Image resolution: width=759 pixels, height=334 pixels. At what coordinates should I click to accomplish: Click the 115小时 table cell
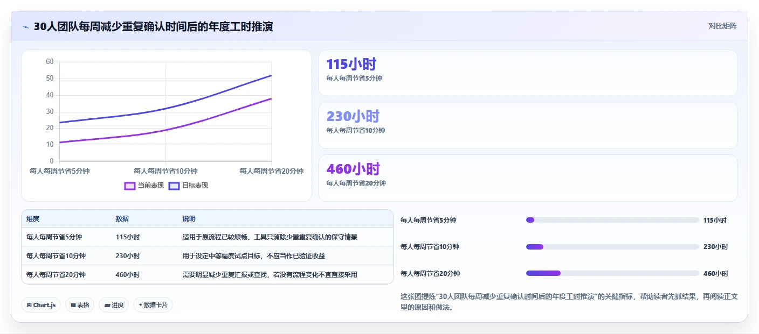tap(127, 237)
